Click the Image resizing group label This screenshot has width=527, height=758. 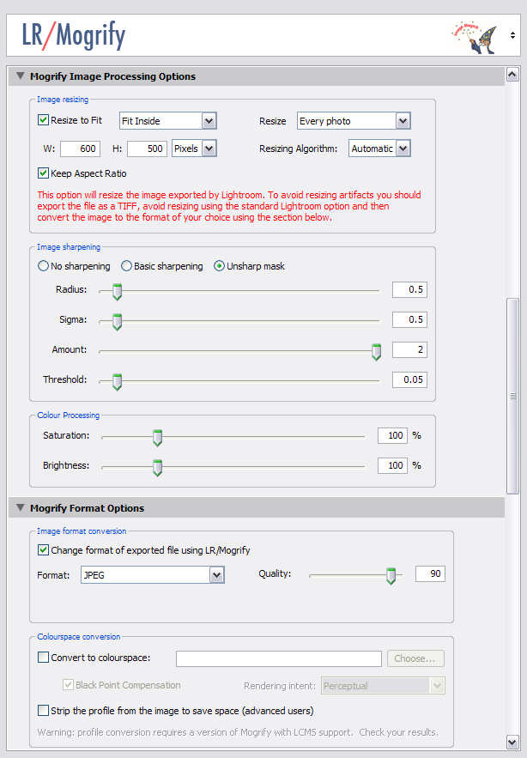(x=63, y=99)
